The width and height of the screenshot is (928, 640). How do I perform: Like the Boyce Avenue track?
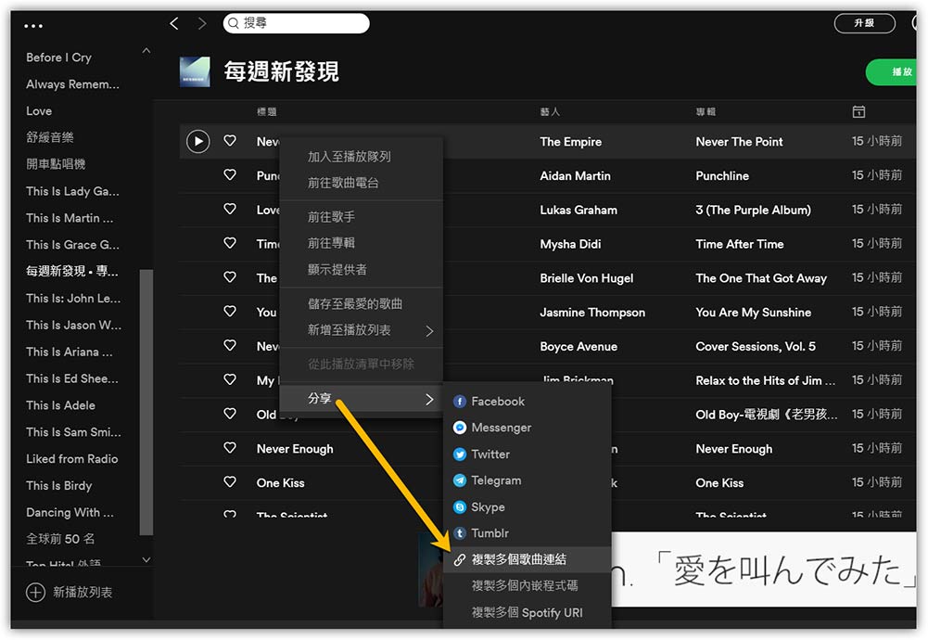click(230, 345)
